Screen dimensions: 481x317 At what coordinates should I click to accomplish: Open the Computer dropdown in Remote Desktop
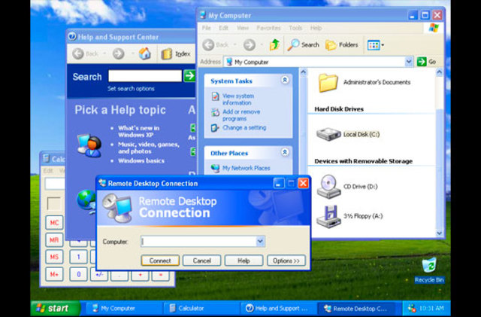point(260,242)
